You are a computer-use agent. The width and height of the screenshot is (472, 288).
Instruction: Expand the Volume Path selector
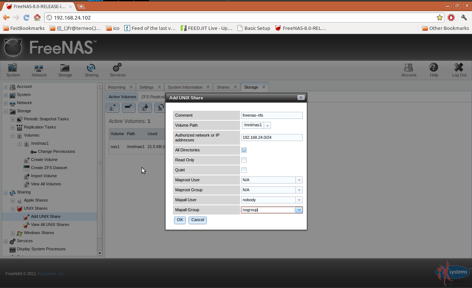coord(267,125)
